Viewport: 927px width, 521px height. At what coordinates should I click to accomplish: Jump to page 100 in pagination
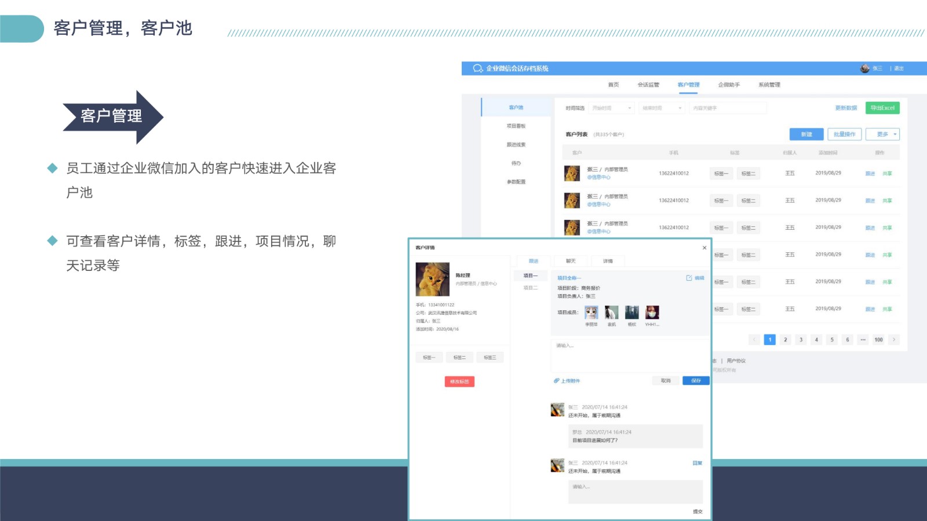pos(879,340)
